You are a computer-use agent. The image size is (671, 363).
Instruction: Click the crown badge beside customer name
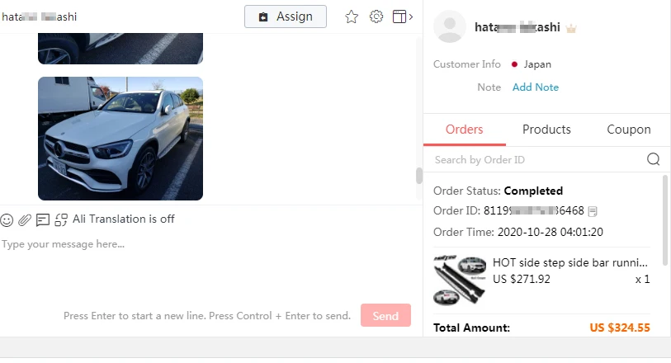[571, 29]
